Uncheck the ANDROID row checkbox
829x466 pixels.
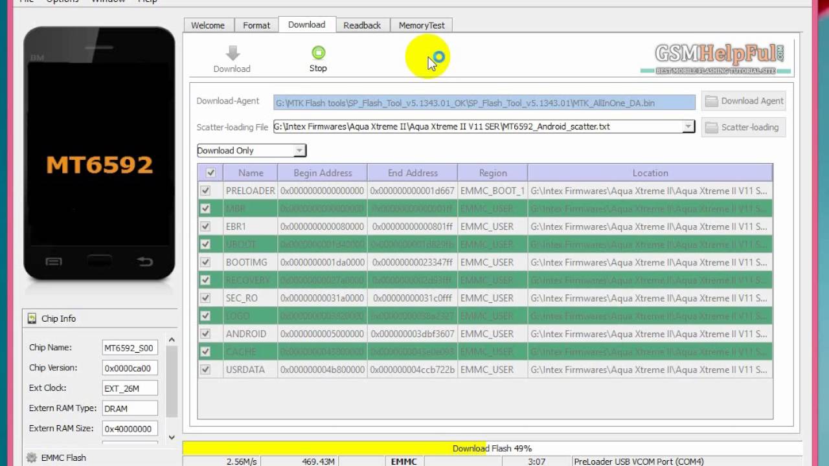[x=205, y=334]
